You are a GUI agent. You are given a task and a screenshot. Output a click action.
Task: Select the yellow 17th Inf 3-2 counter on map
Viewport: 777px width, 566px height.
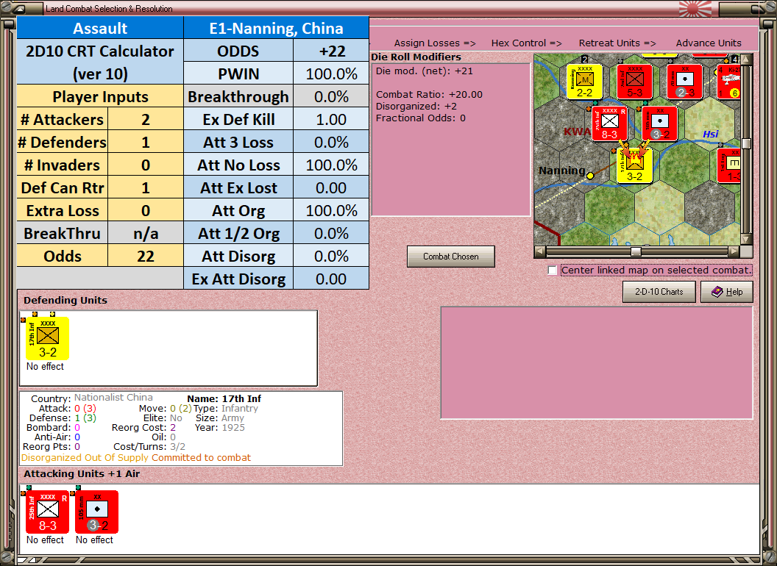(x=635, y=165)
